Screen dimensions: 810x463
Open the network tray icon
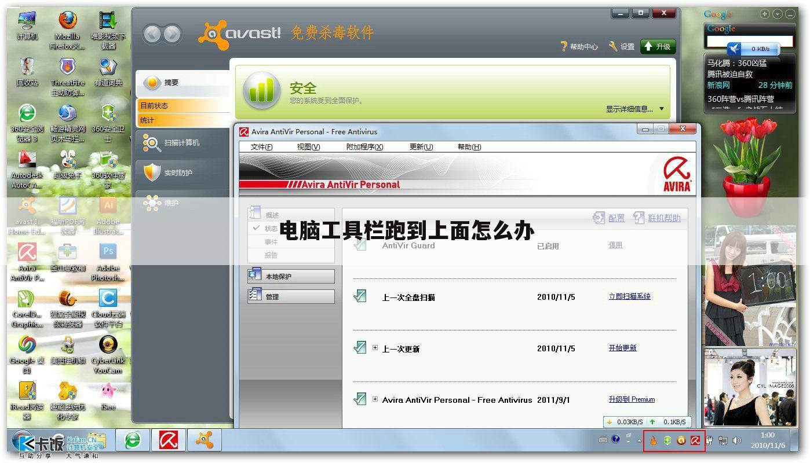click(723, 441)
